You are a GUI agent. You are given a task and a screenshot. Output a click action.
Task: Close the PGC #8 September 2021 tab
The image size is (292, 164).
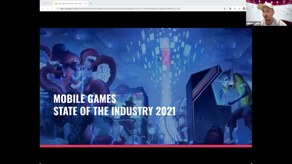click(x=85, y=4)
